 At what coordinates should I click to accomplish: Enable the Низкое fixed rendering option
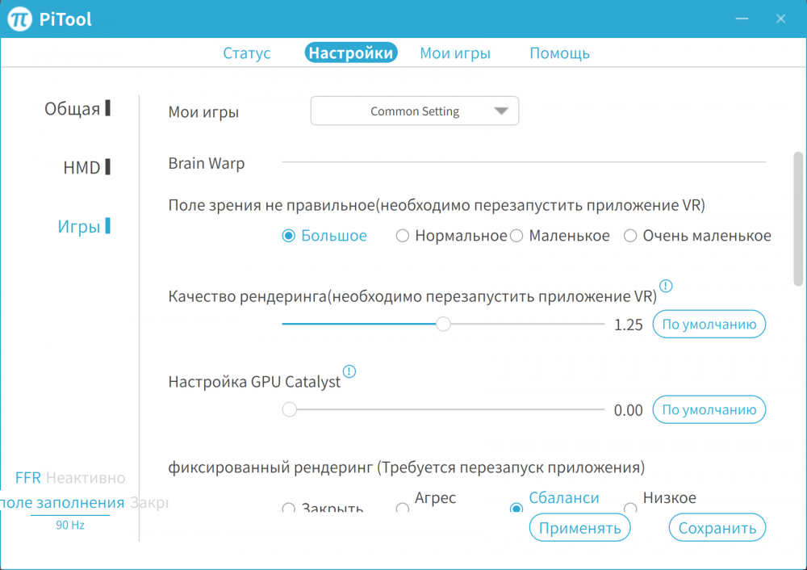tap(630, 507)
